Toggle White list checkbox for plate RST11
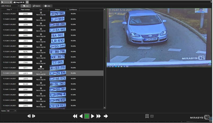Viewport: 213px width, 123px height. (41, 66)
